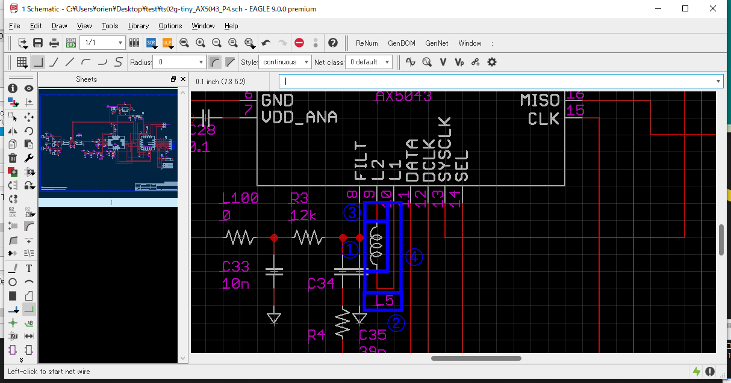Select the Circle drawing tool
This screenshot has width=731, height=383.
pos(13,282)
